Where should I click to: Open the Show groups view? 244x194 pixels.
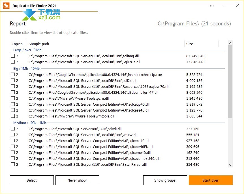tap(165, 180)
